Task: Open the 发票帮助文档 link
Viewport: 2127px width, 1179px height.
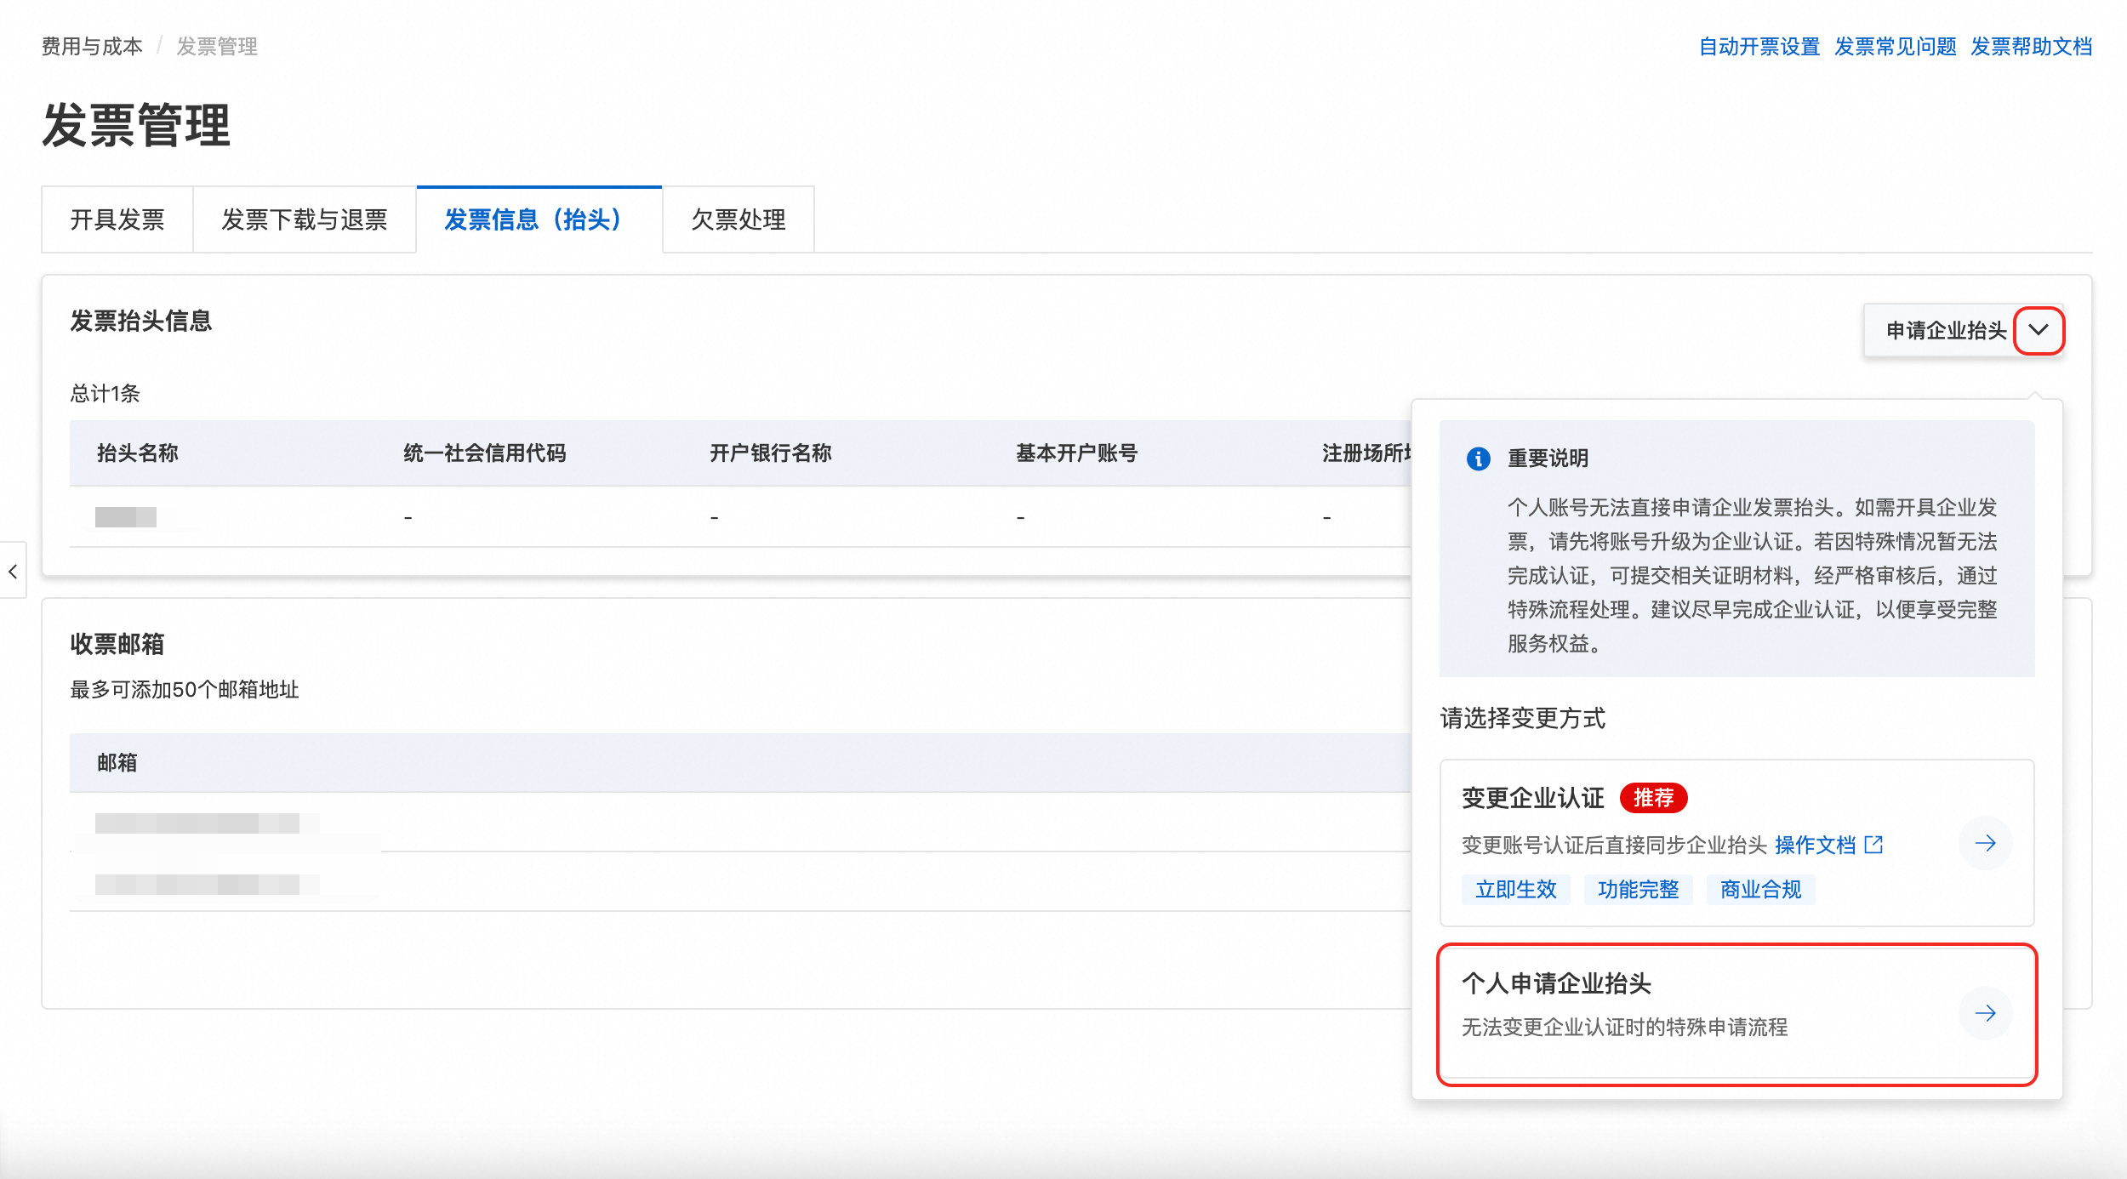Action: pos(2031,47)
